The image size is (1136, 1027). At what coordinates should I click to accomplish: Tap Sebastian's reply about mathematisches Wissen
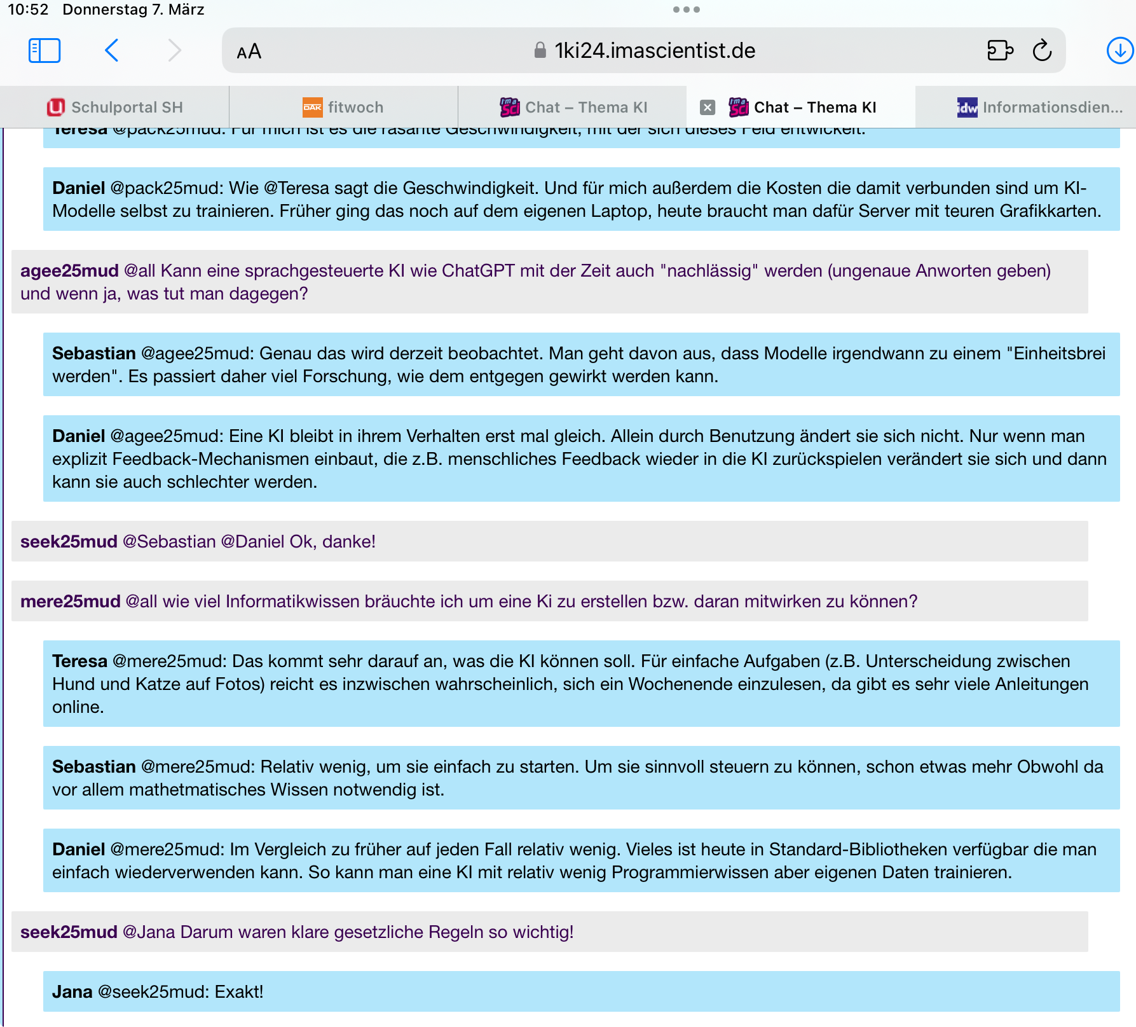[582, 778]
